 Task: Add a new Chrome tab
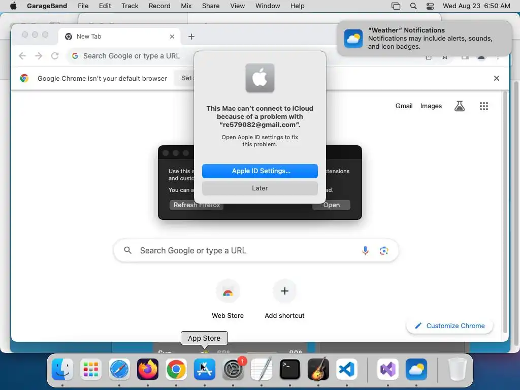pos(191,37)
